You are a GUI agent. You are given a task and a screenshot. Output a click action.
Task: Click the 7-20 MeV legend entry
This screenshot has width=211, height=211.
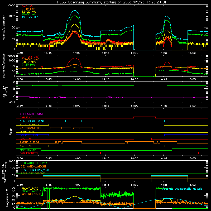(x=28, y=65)
